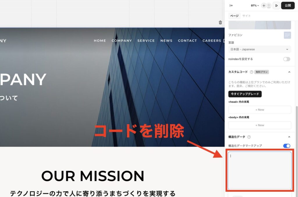Open the 日本語 - Japanese language dropdown
The width and height of the screenshot is (298, 197).
point(260,49)
